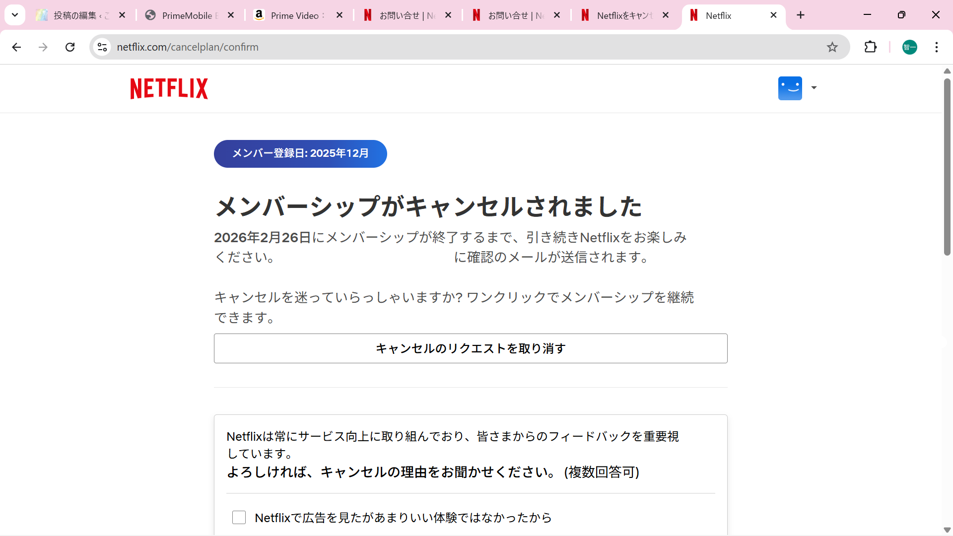The image size is (953, 536).
Task: Expand the profile menu dropdown arrow
Action: tap(814, 88)
